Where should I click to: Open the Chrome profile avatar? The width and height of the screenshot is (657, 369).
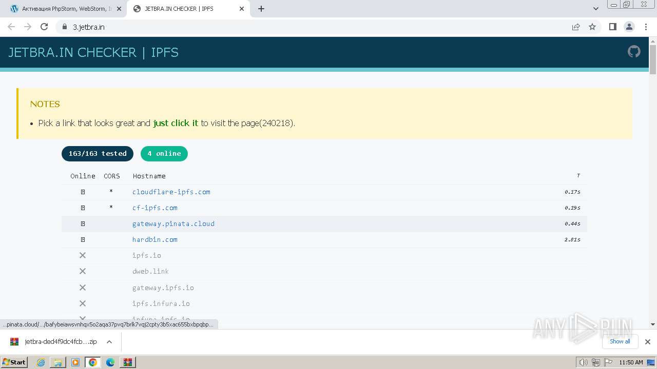(629, 27)
